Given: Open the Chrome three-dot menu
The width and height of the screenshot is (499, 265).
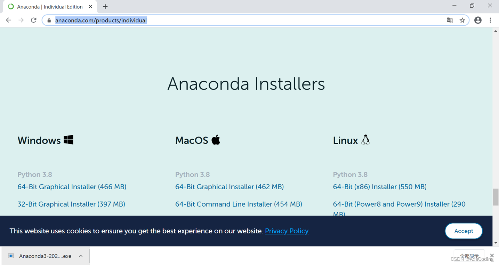Looking at the screenshot, I should click(x=490, y=20).
